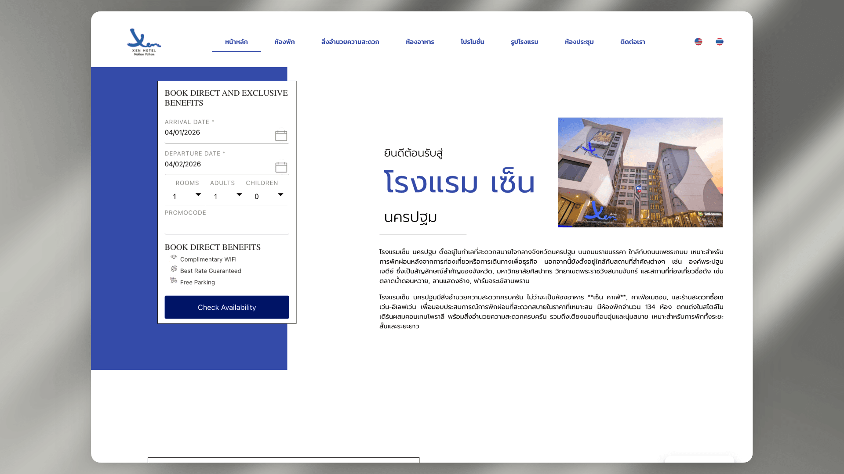Screen dimensions: 844x474
Task: Open the arrival date calendar picker
Action: click(x=280, y=136)
